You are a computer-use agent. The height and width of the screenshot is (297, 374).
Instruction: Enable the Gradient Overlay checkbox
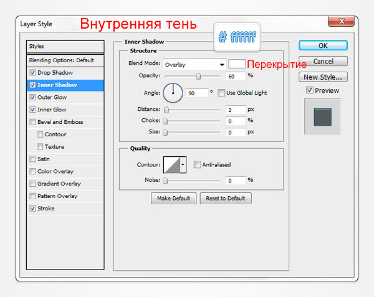coord(32,184)
